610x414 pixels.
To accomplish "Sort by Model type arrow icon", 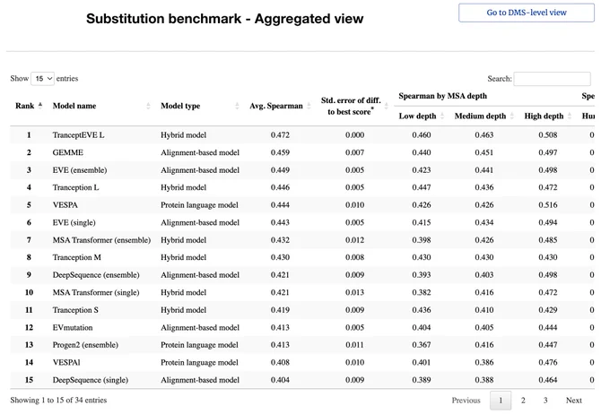I will [x=237, y=106].
